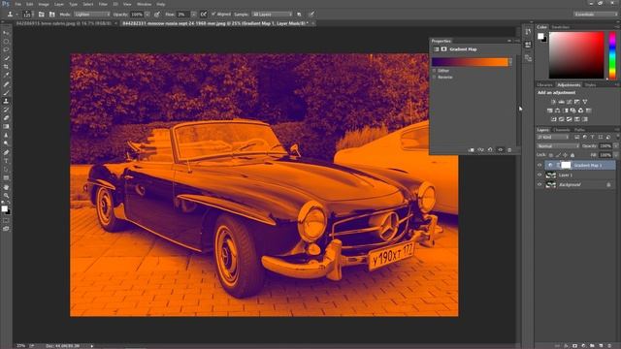Switch to the Paths tab
Viewport: 621px width, 349px height.
click(x=579, y=130)
